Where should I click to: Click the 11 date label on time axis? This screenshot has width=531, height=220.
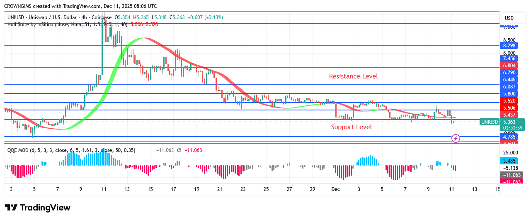(x=451, y=189)
